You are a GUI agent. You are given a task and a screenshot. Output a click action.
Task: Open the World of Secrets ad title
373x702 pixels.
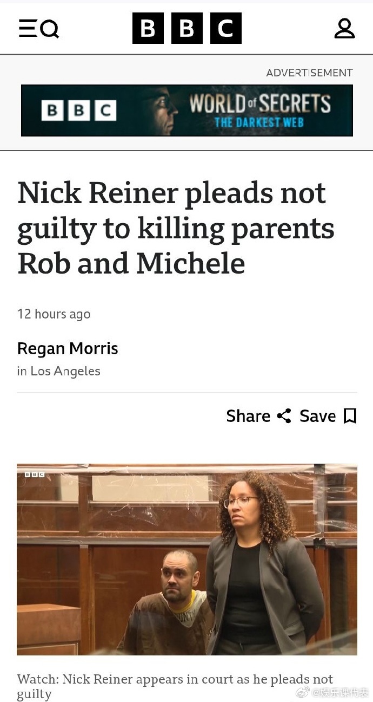[259, 103]
